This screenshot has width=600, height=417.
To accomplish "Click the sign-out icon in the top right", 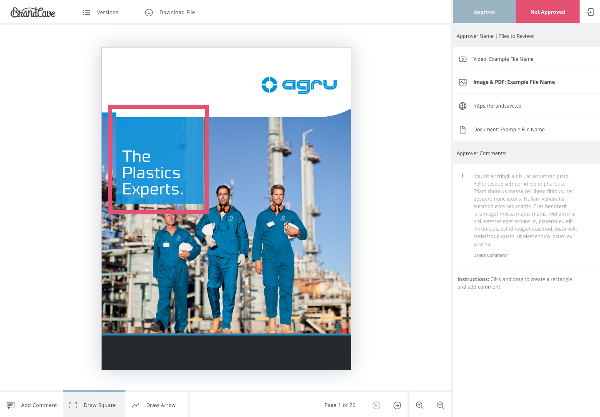I will [590, 12].
